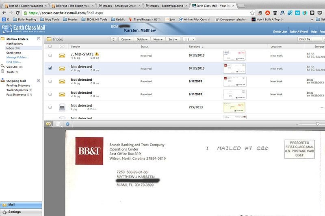
Task: Click the Settings gear icon
Action: click(4, 212)
